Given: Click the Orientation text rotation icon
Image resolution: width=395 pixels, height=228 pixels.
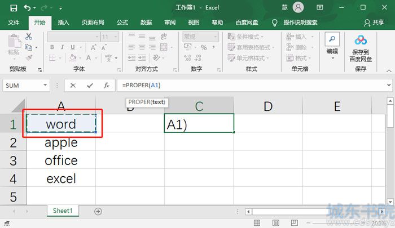Looking at the screenshot, I should pos(156,58).
